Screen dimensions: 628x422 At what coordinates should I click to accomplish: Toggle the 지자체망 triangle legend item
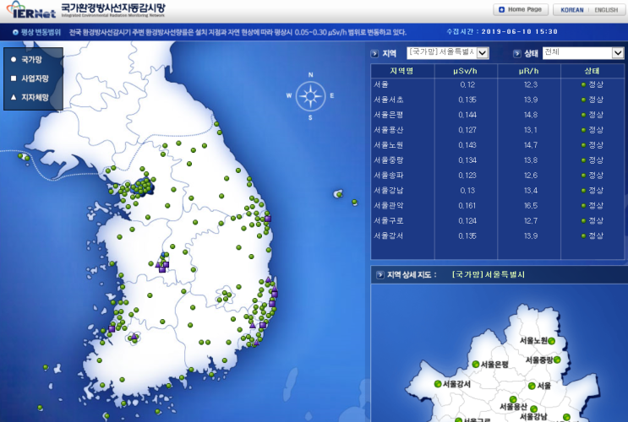tap(30, 97)
